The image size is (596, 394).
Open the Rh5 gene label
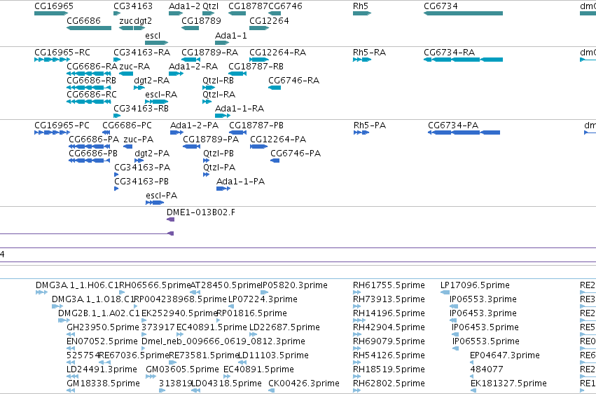click(361, 6)
